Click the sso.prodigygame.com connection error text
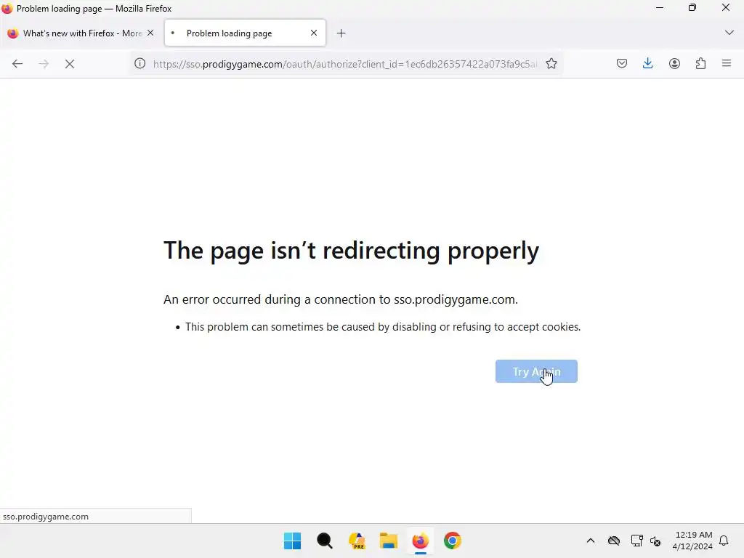 (x=341, y=299)
